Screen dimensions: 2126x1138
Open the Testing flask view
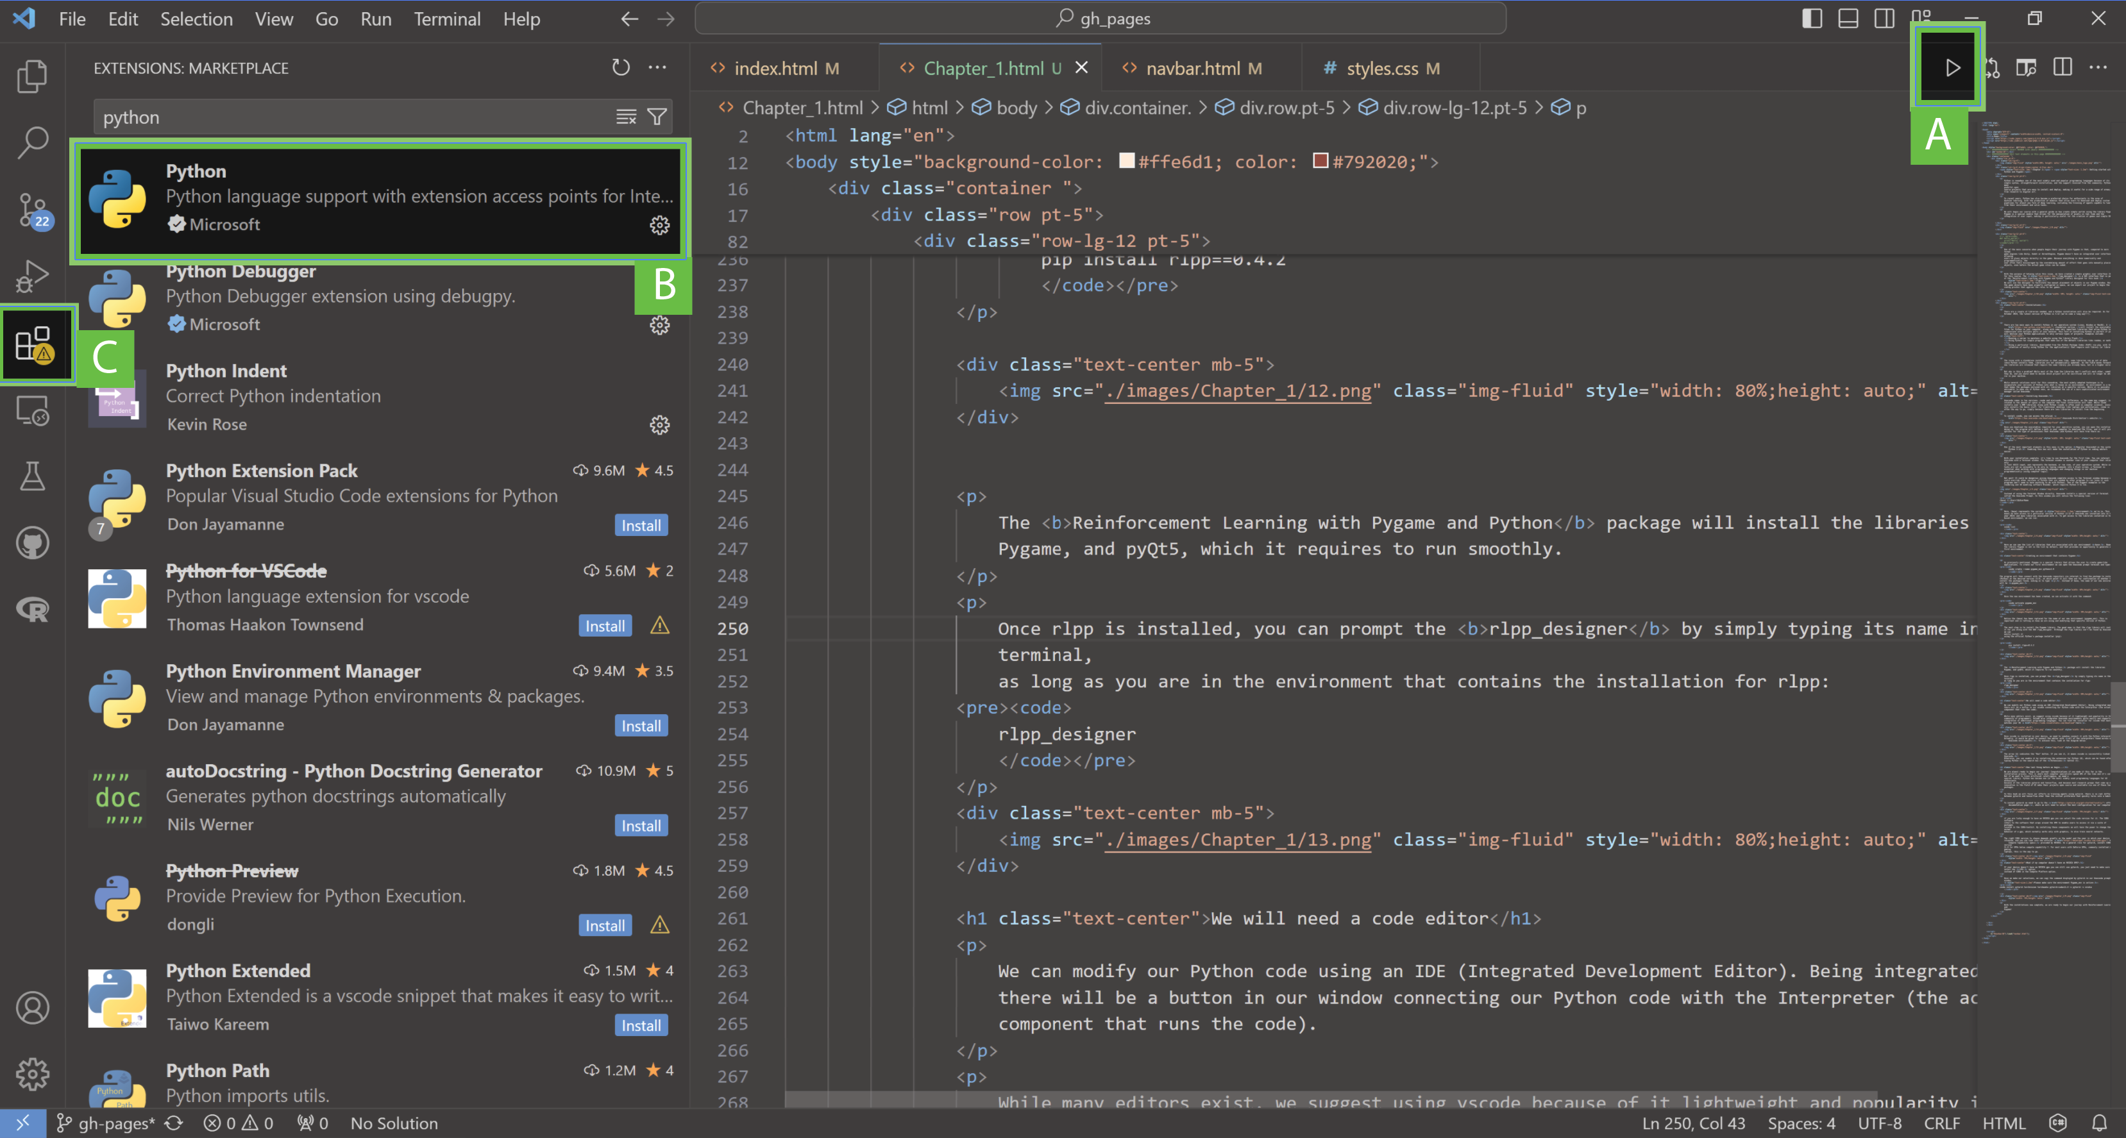tap(32, 476)
